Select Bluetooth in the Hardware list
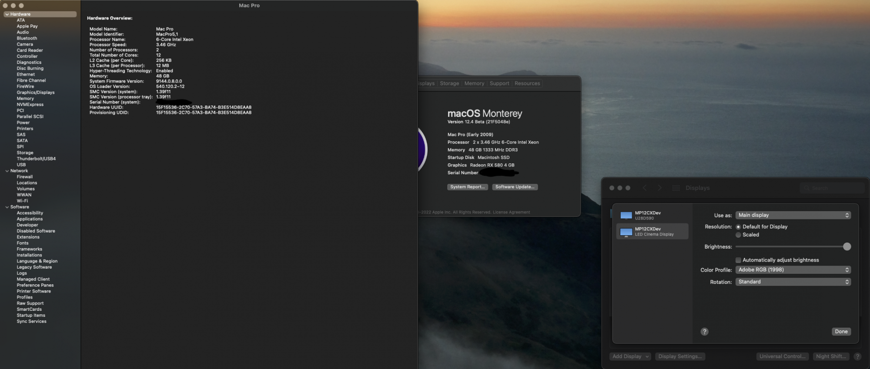 pos(27,38)
